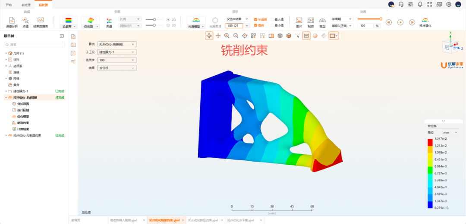The width and height of the screenshot is (466, 224).
Task: Open the settings gear in the title bar
Action: (x=449, y=4)
